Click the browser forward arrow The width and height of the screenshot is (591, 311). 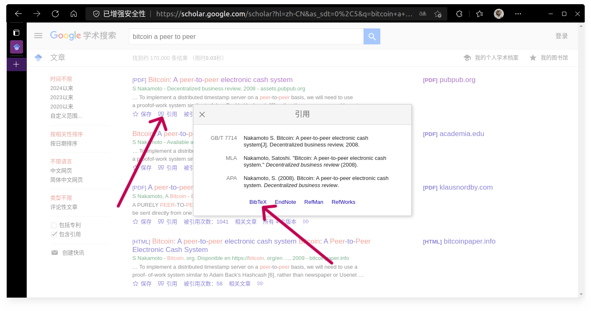[37, 14]
